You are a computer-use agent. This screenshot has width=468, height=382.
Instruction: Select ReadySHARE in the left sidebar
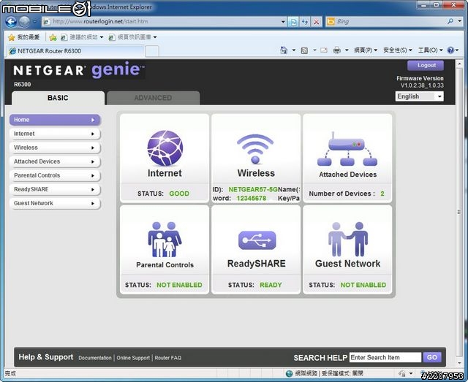pyautogui.click(x=56, y=189)
